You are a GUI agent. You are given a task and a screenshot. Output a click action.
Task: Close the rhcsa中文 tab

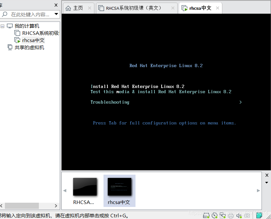[x=217, y=8]
